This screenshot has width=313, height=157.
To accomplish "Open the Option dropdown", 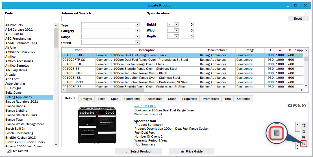I will tap(137, 42).
